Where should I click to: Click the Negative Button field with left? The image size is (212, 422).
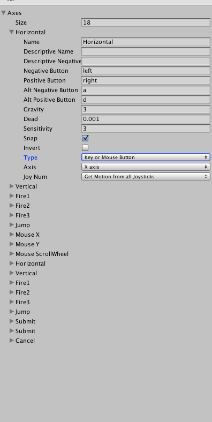click(x=146, y=71)
